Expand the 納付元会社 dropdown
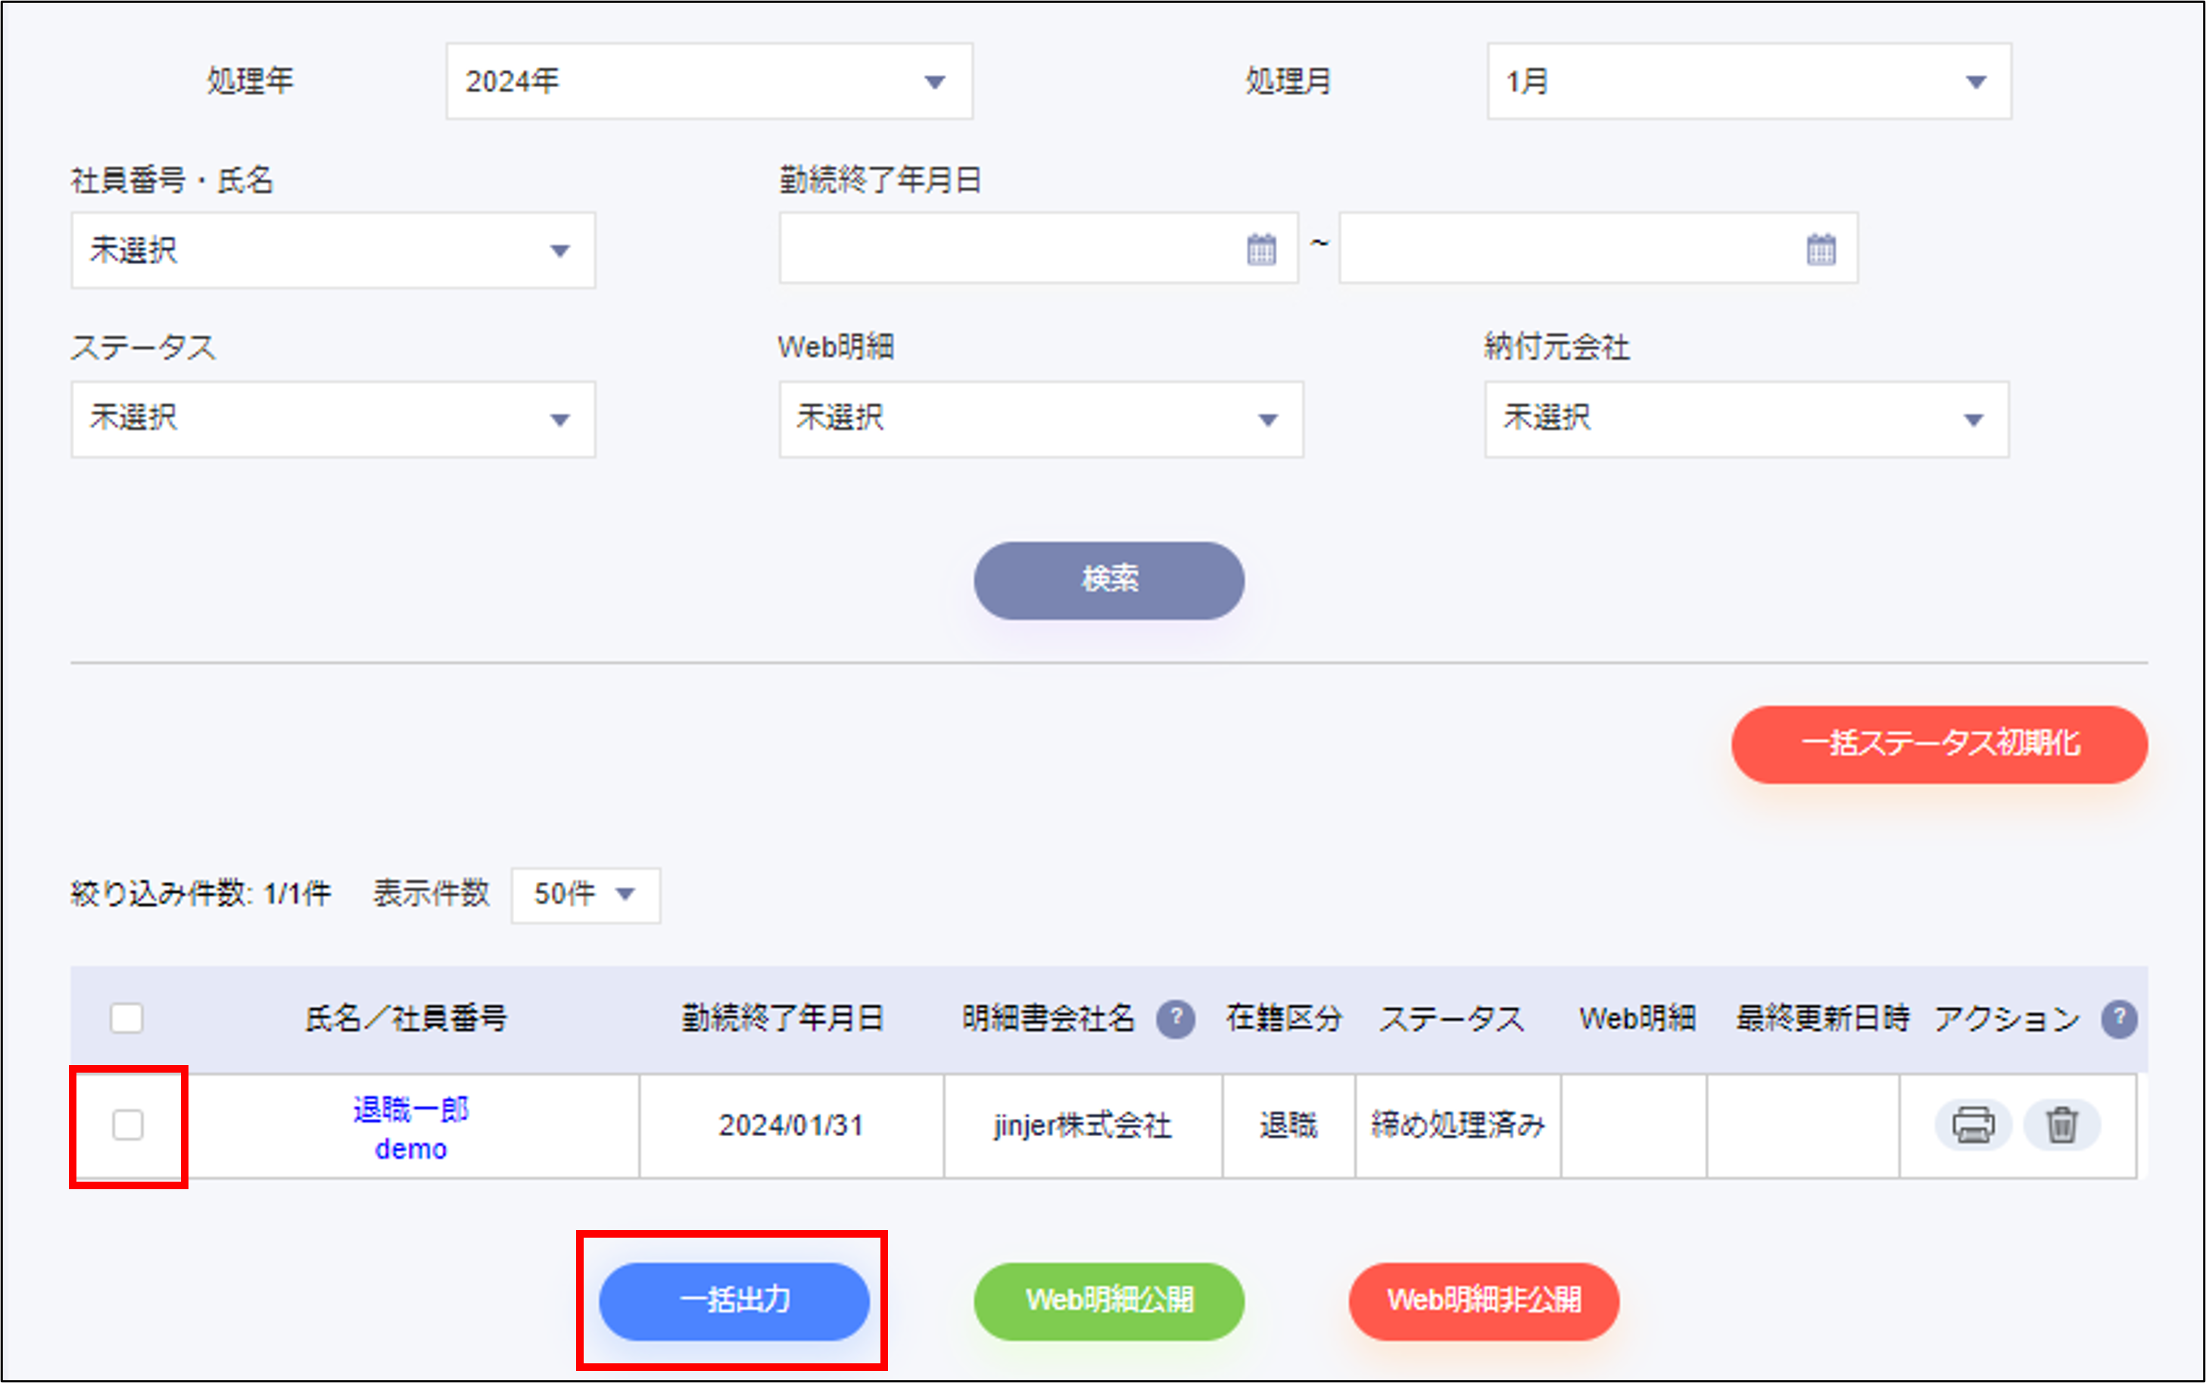This screenshot has width=2206, height=1383. click(1747, 419)
